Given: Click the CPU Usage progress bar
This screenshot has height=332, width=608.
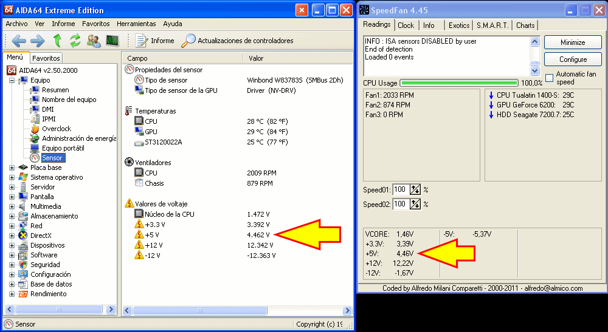Looking at the screenshot, I should pos(459,83).
